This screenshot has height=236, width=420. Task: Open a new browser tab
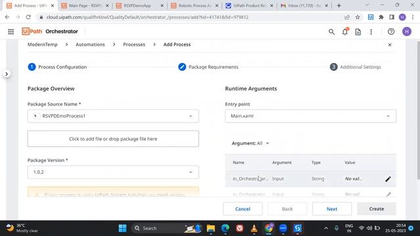click(x=339, y=5)
